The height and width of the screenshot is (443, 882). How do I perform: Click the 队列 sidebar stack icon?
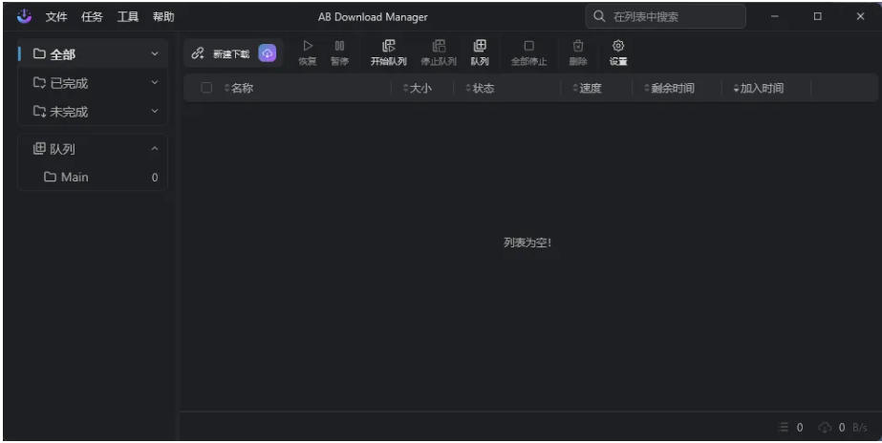pyautogui.click(x=39, y=148)
